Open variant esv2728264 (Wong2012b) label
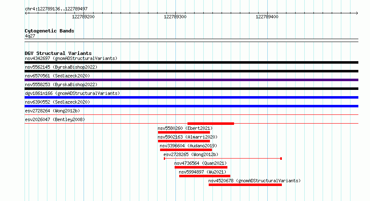This screenshot has width=370, height=201. tap(52, 111)
